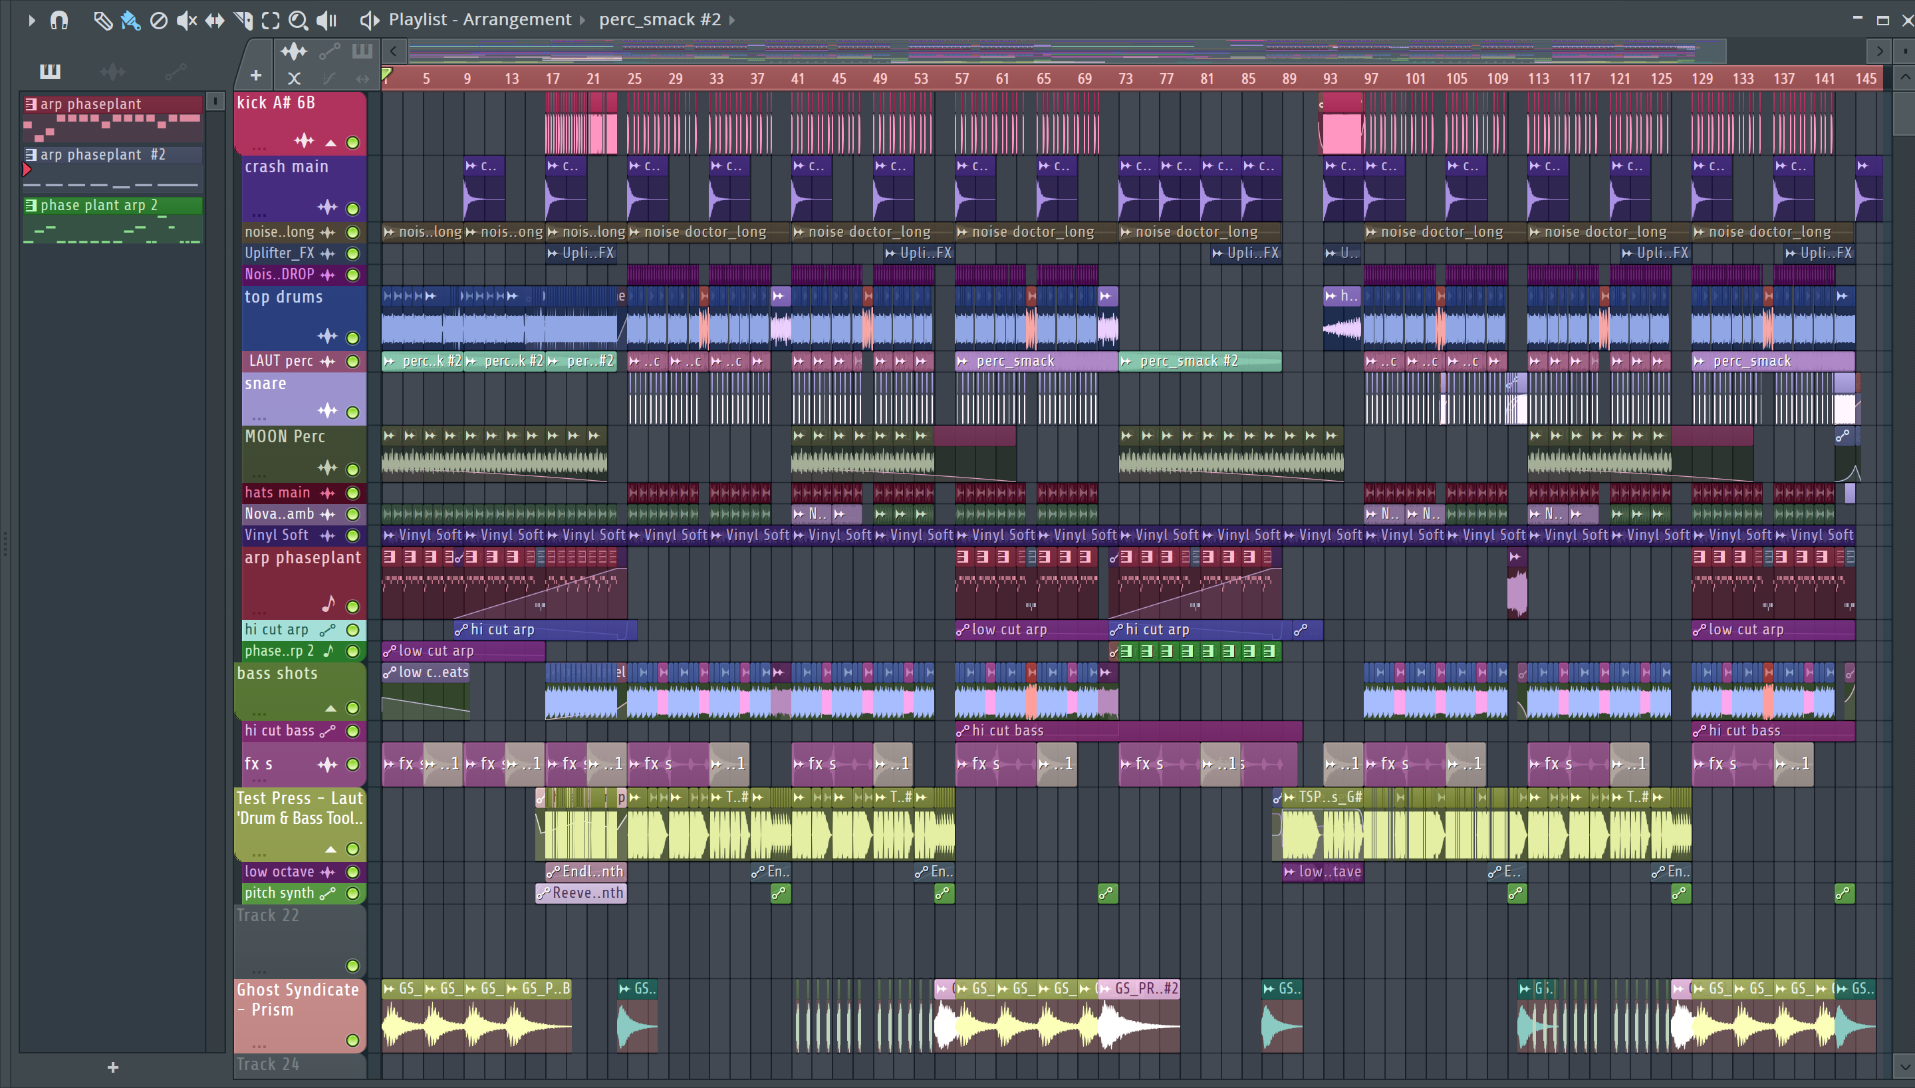This screenshot has width=1915, height=1088.
Task: Click perc_smack #2 breadcrumb title
Action: click(660, 19)
